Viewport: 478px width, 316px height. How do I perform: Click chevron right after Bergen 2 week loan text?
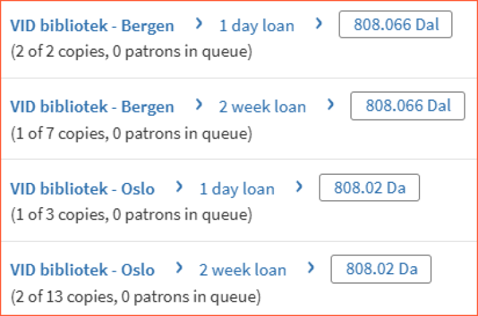click(331, 105)
